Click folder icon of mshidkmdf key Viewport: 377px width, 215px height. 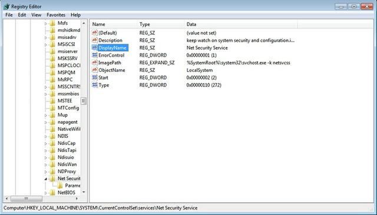[x=52, y=30]
